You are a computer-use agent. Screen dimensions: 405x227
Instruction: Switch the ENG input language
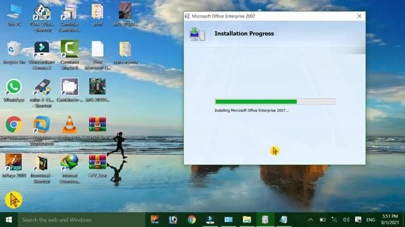coord(370,220)
